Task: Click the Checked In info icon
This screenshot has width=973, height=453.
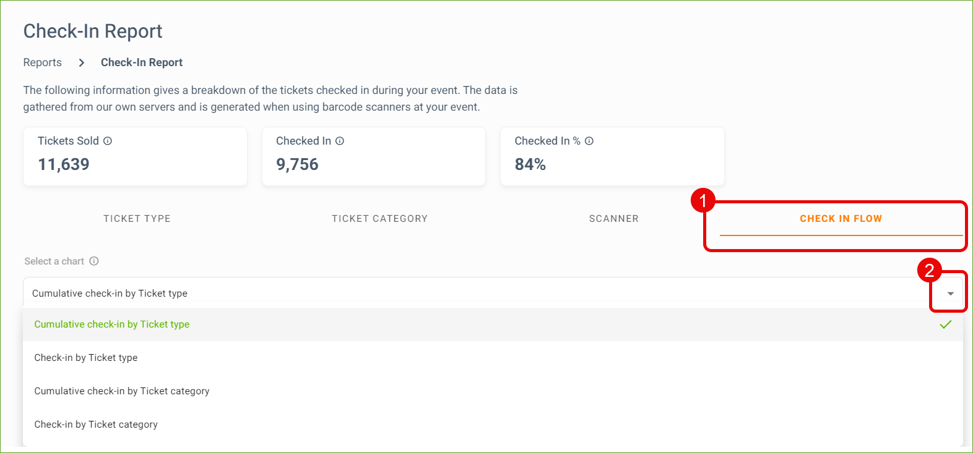Action: (340, 141)
